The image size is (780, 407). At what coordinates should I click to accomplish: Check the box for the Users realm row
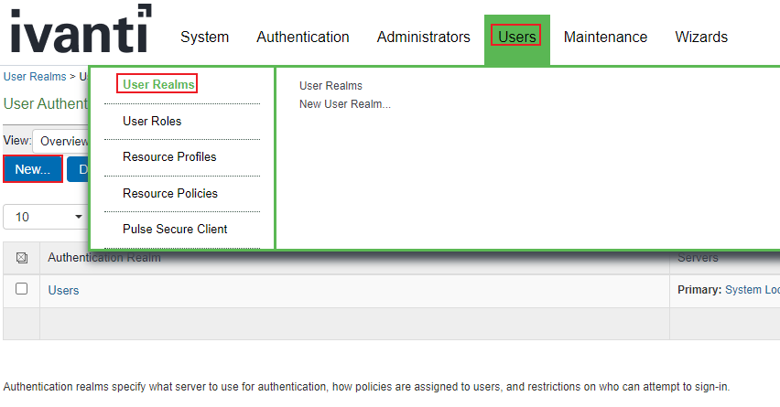(22, 289)
